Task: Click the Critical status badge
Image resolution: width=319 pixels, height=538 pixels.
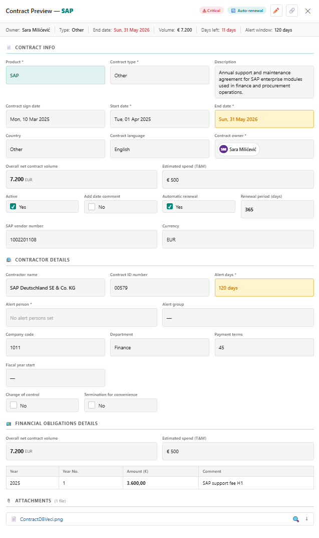Action: click(x=211, y=11)
